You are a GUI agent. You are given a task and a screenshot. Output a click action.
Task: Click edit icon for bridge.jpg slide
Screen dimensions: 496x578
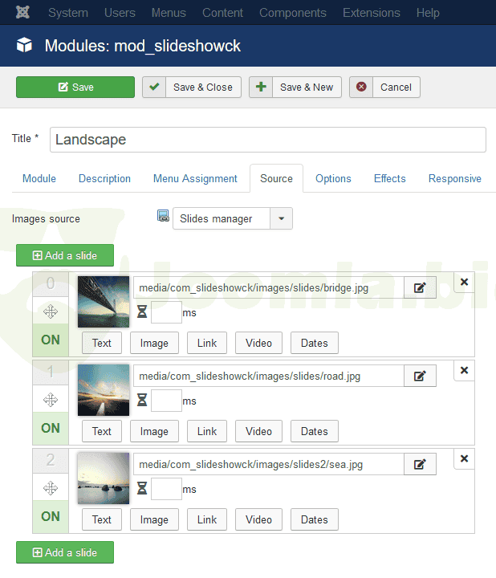pos(420,287)
